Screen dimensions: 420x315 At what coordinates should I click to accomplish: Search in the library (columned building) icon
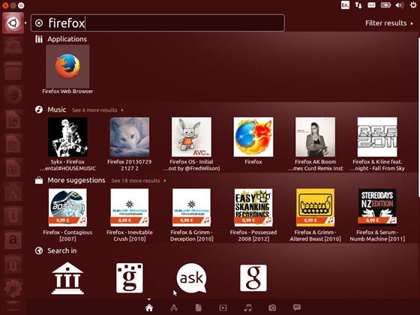pyautogui.click(x=67, y=278)
